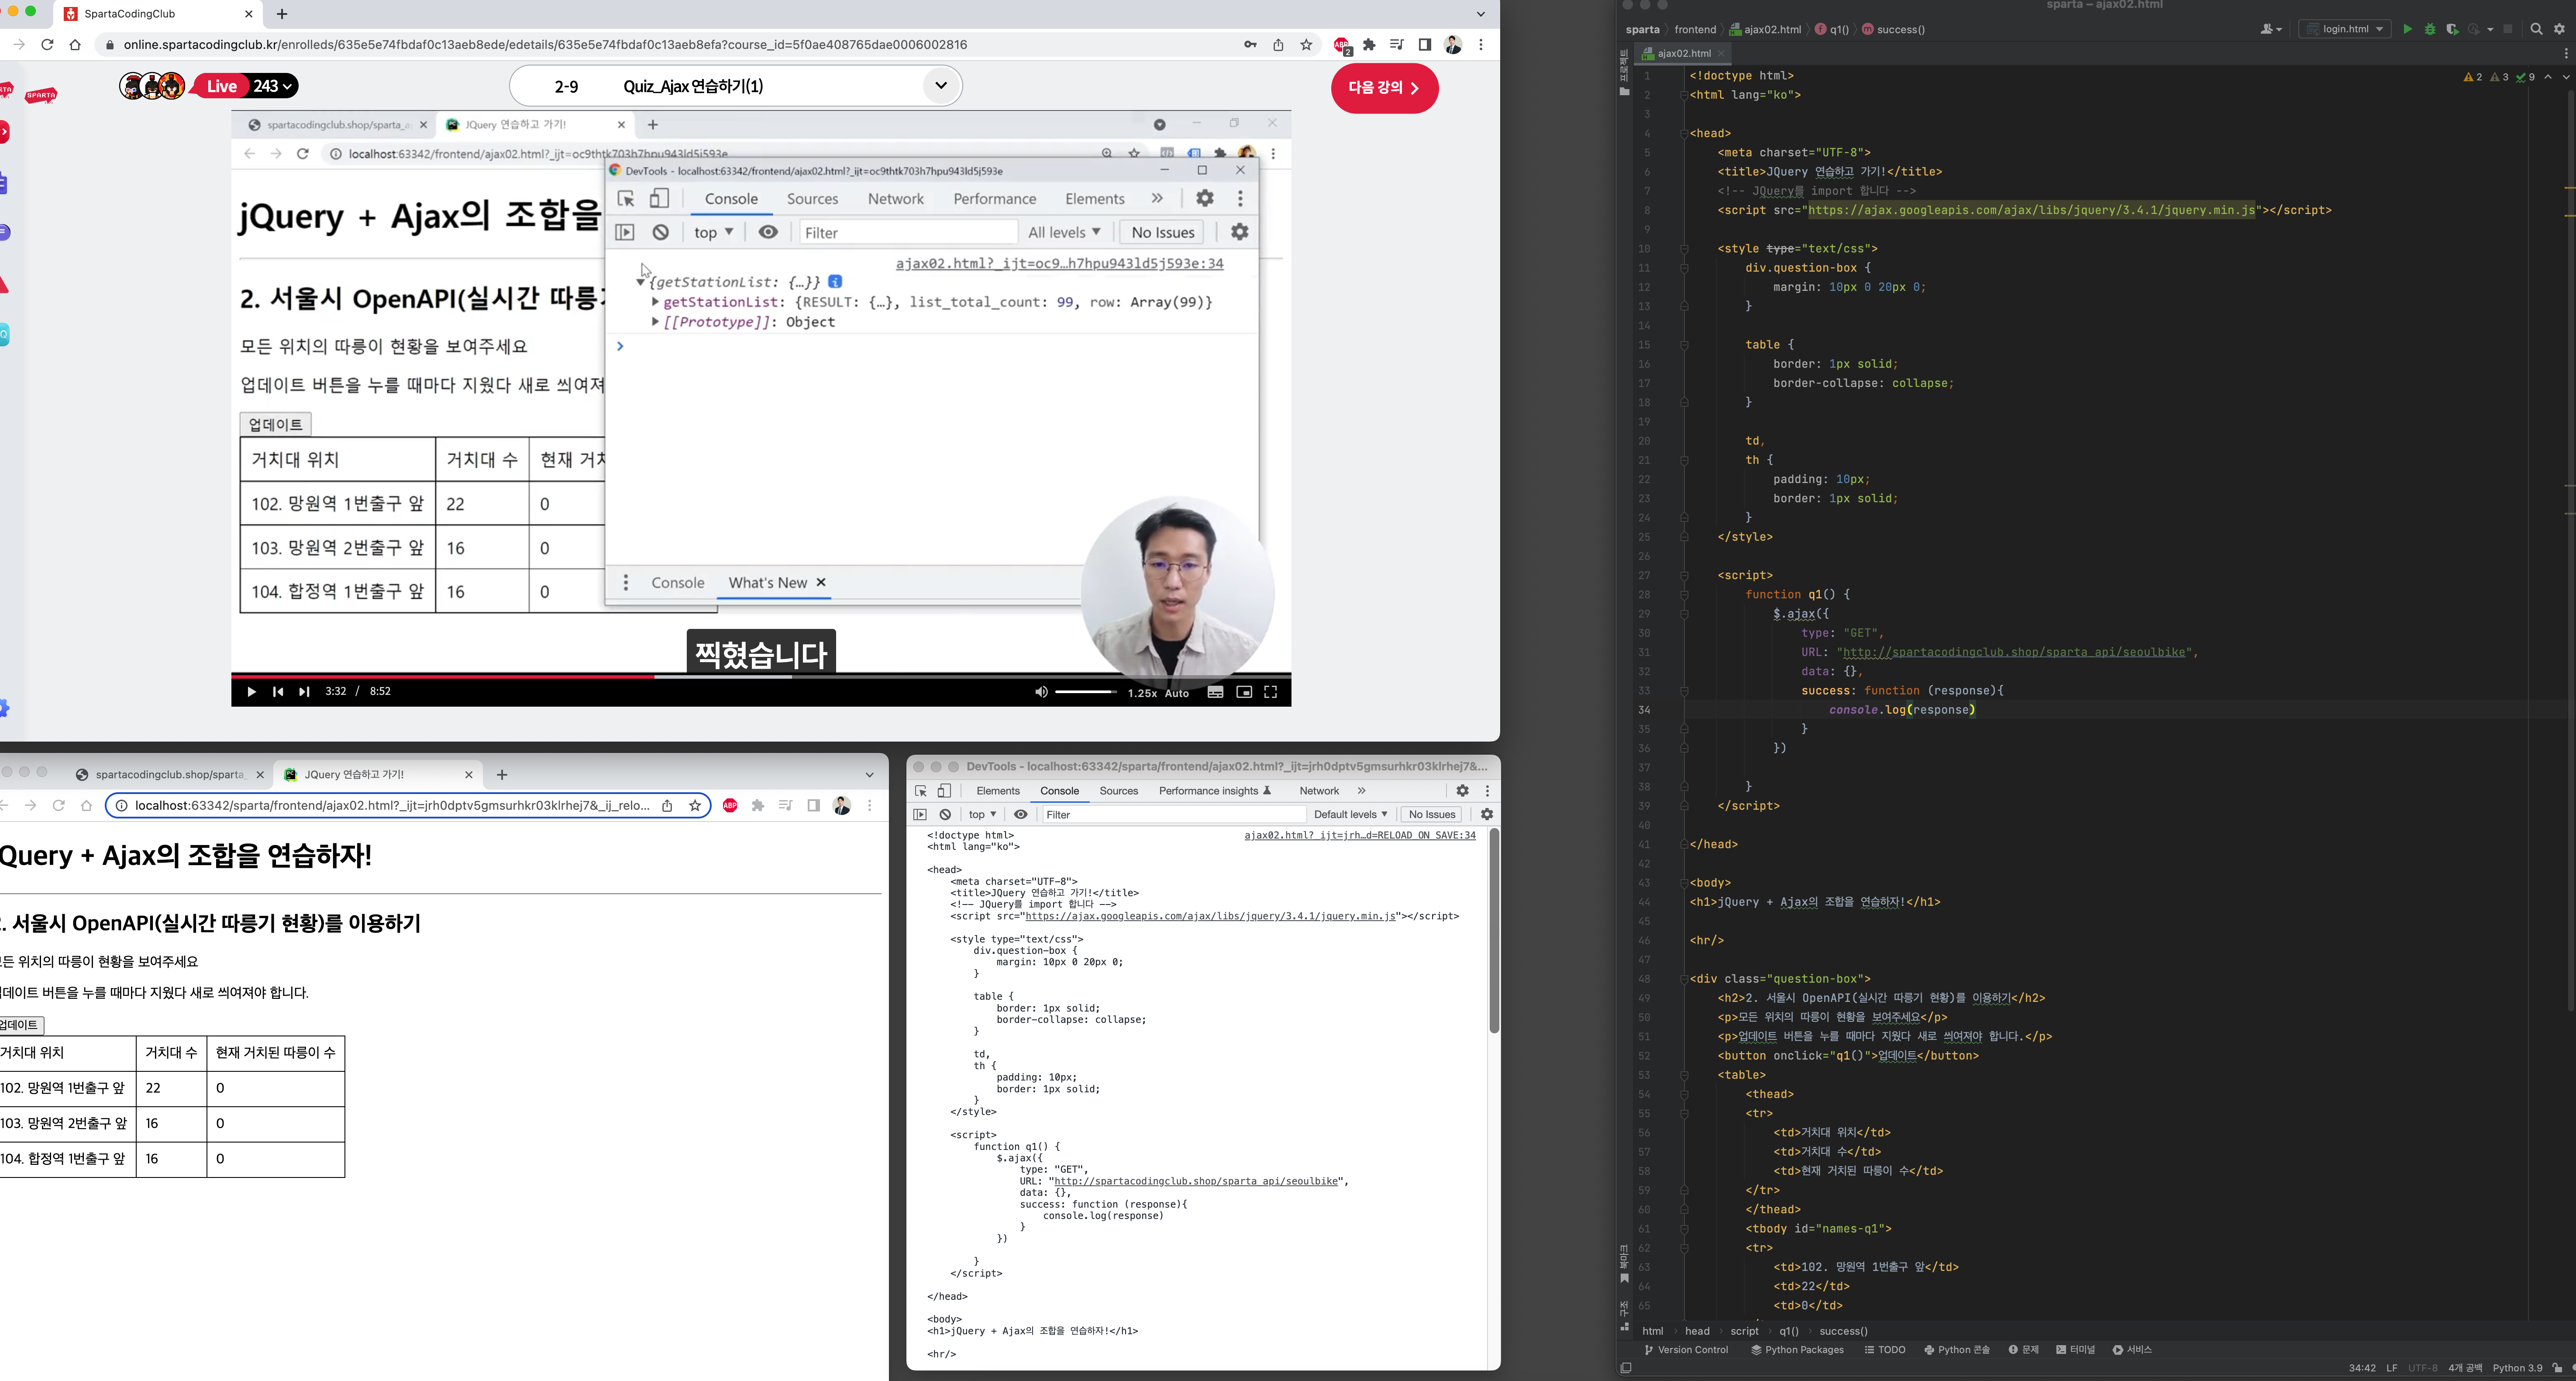Open the tab search chevron in top browser
The width and height of the screenshot is (2576, 1381).
(x=1481, y=14)
